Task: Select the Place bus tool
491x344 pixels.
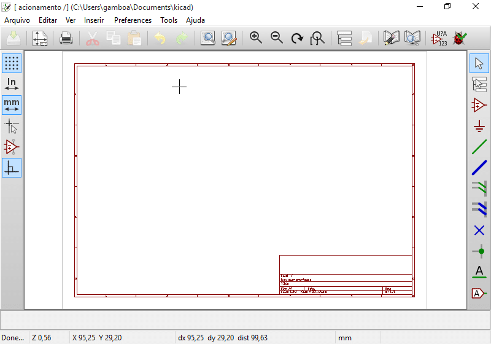Action: tap(479, 168)
